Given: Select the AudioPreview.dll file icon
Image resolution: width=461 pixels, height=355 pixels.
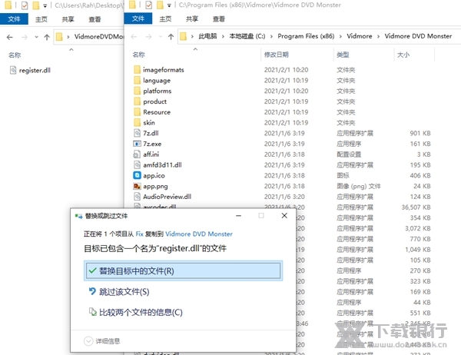Looking at the screenshot, I should point(137,197).
